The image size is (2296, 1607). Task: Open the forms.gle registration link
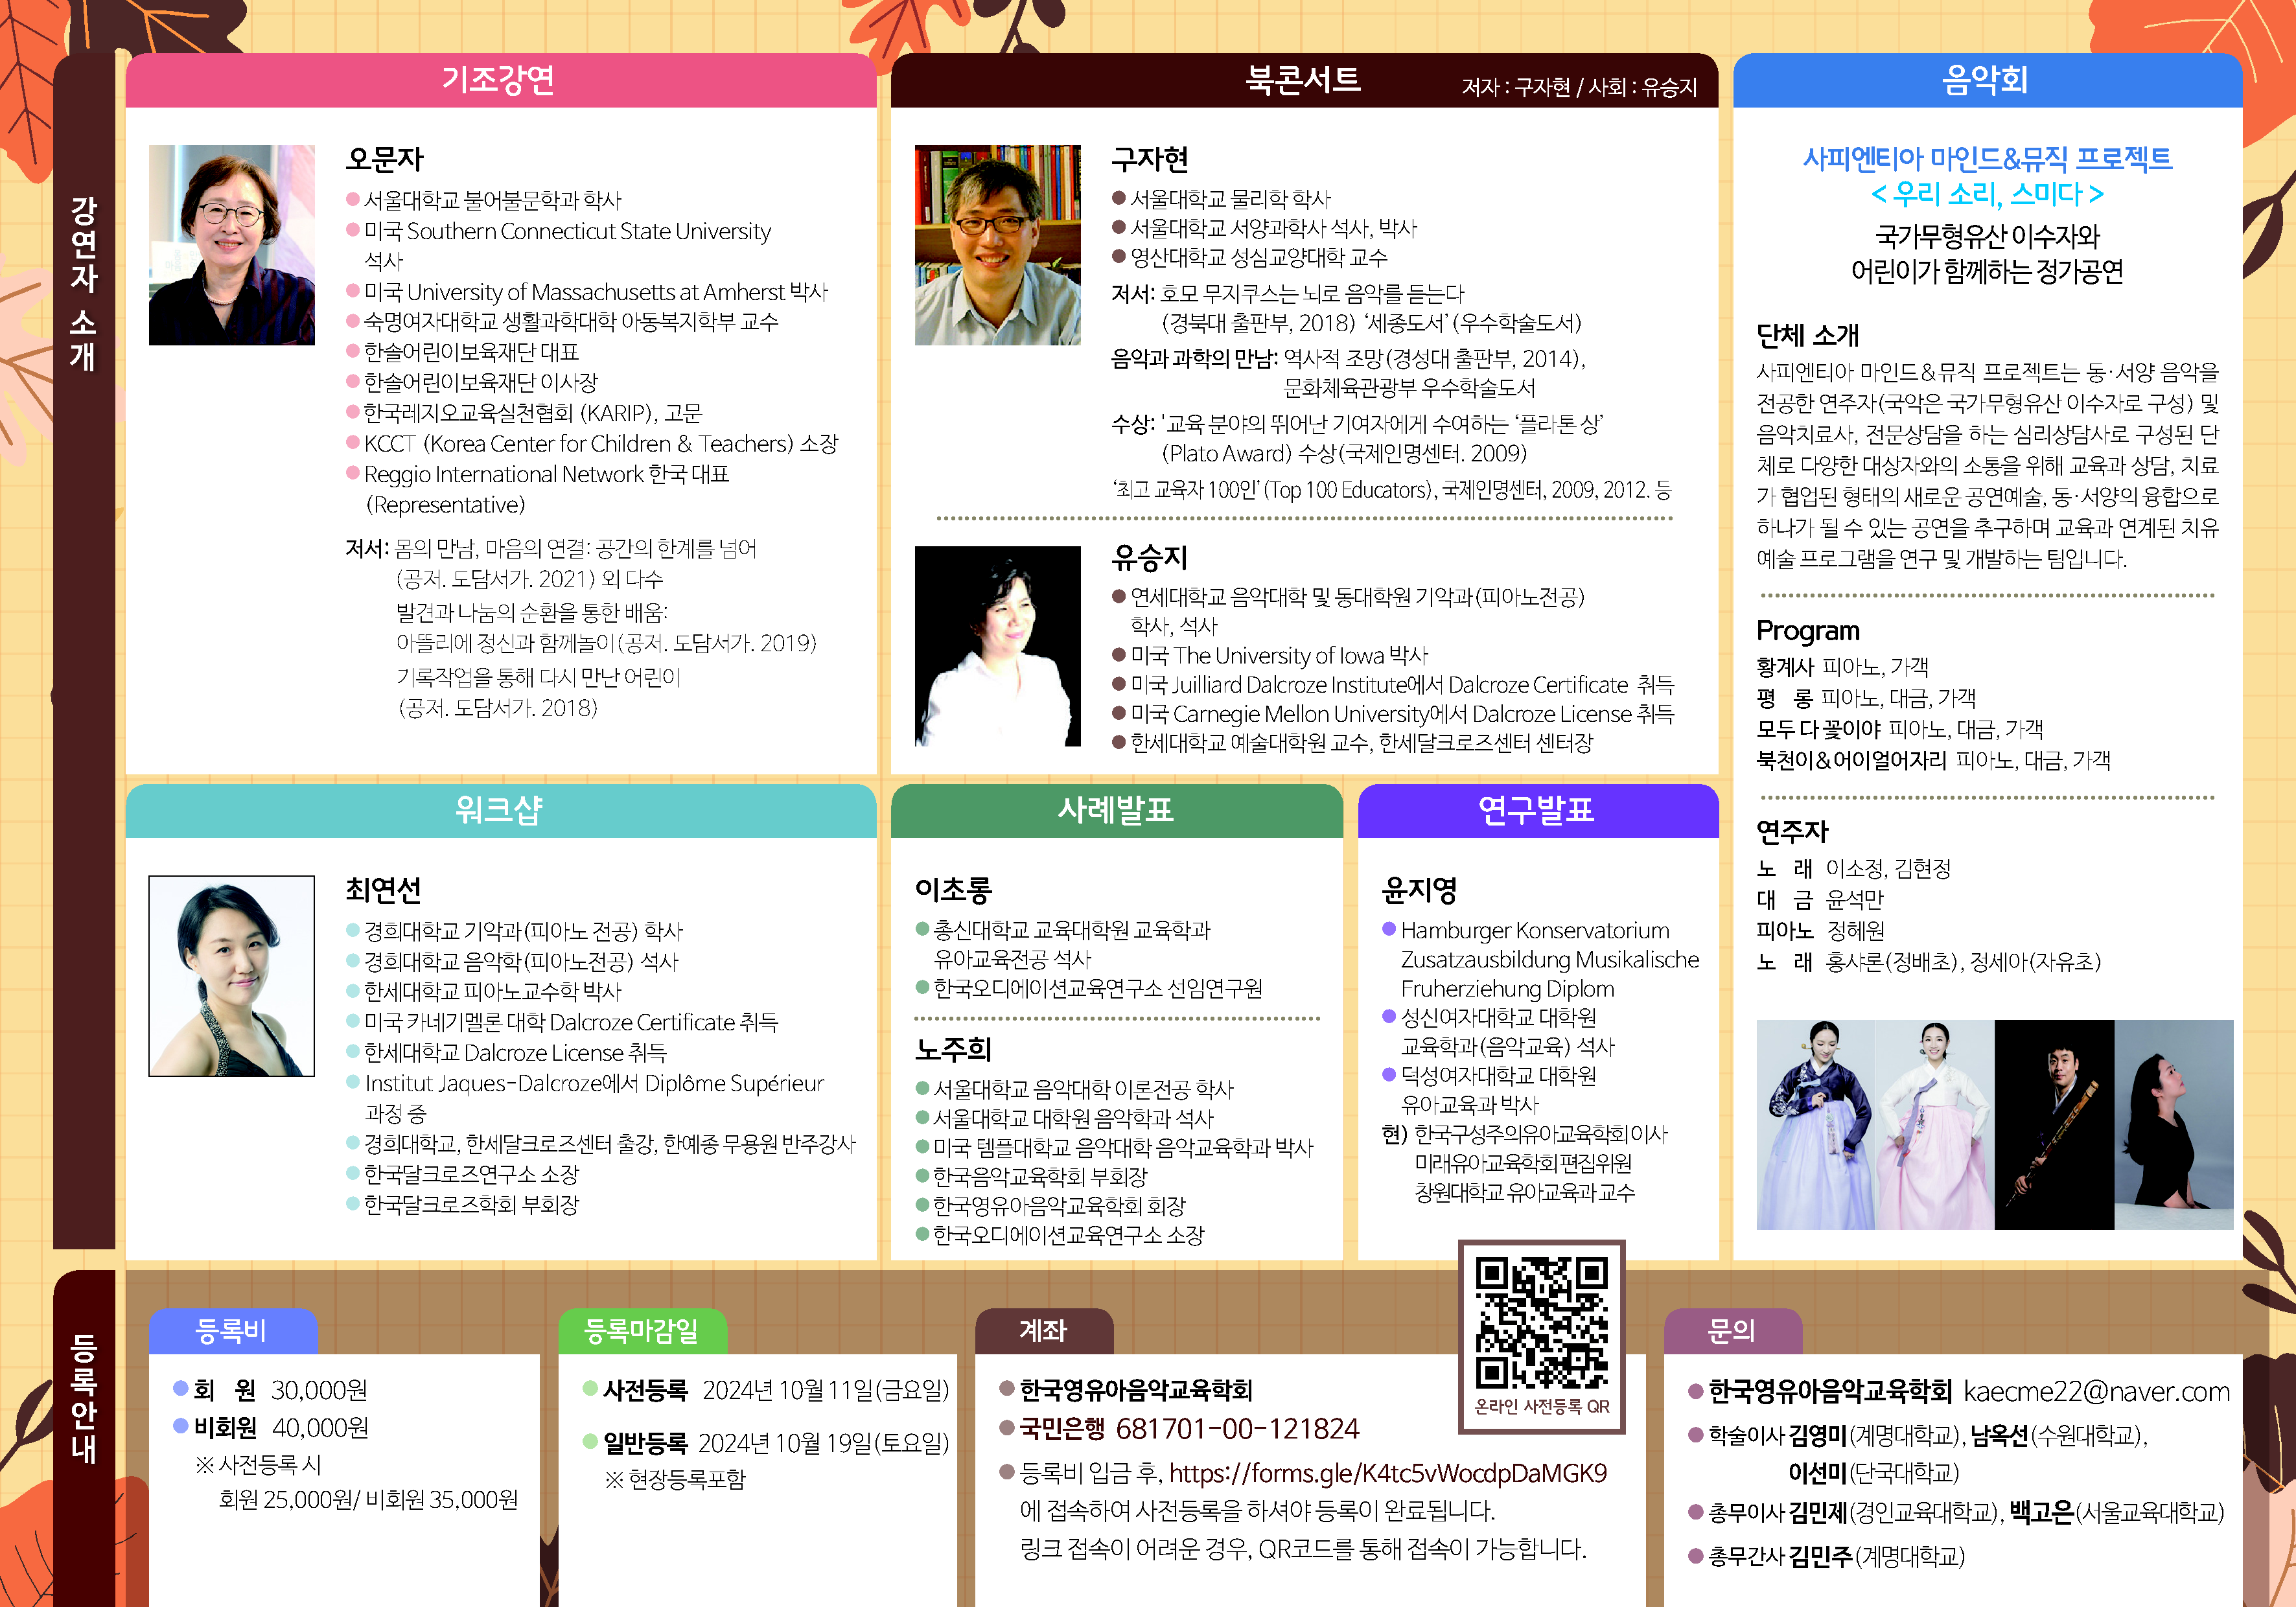[1387, 1473]
